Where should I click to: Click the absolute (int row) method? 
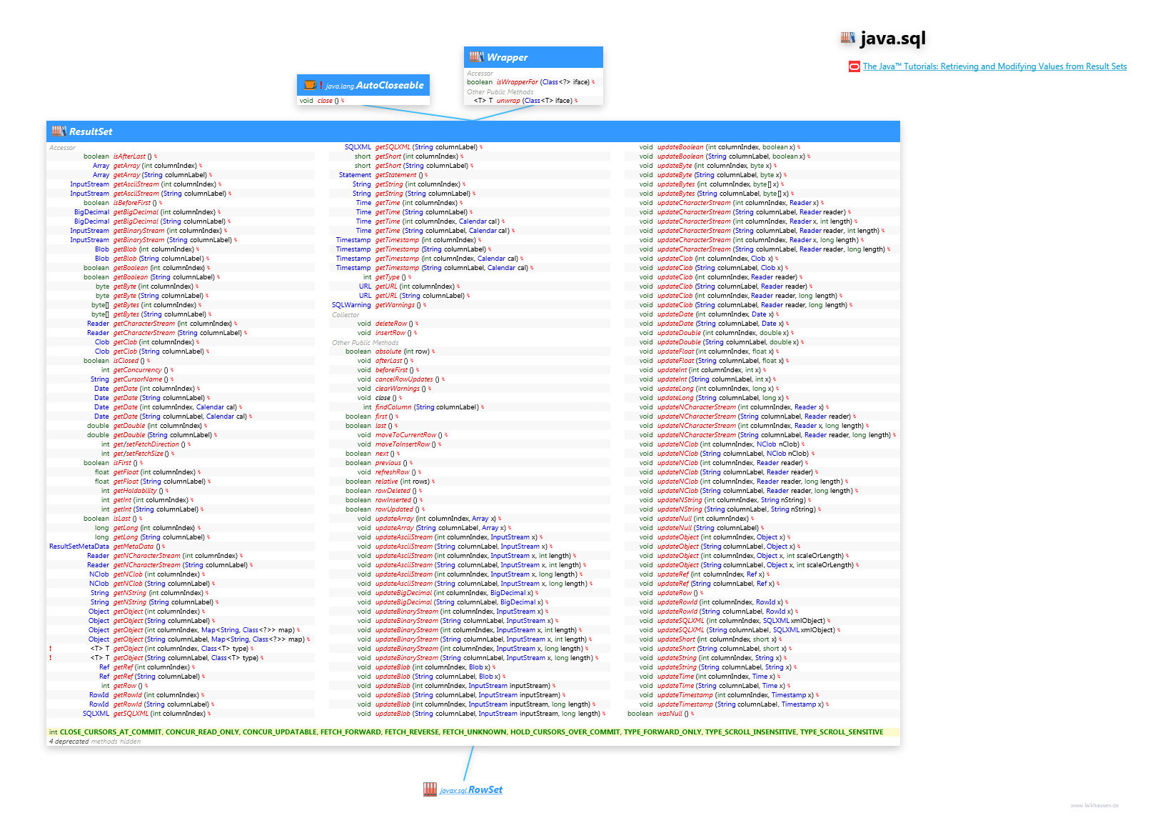pos(403,351)
